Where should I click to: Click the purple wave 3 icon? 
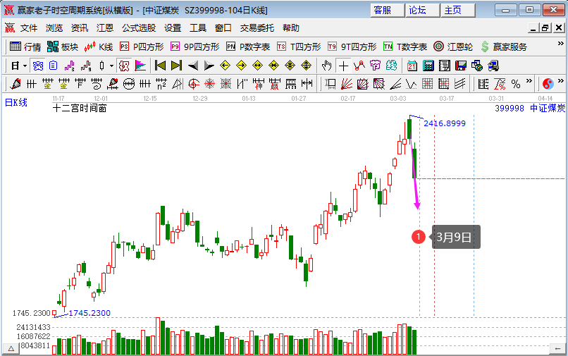coord(70,66)
